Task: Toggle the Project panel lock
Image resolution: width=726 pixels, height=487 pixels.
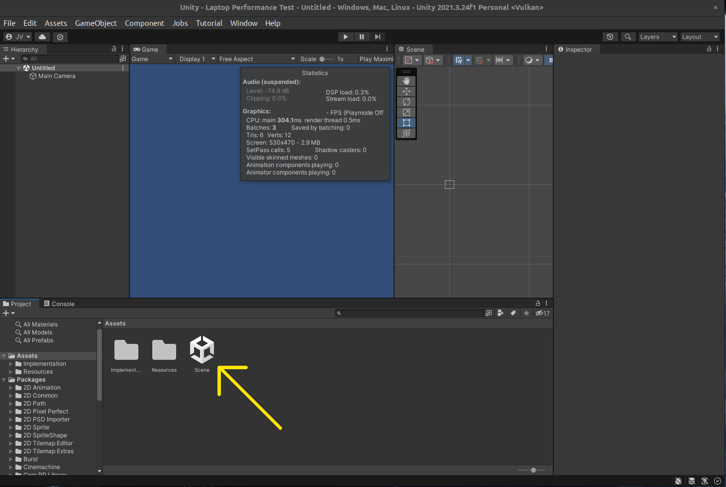Action: click(538, 303)
